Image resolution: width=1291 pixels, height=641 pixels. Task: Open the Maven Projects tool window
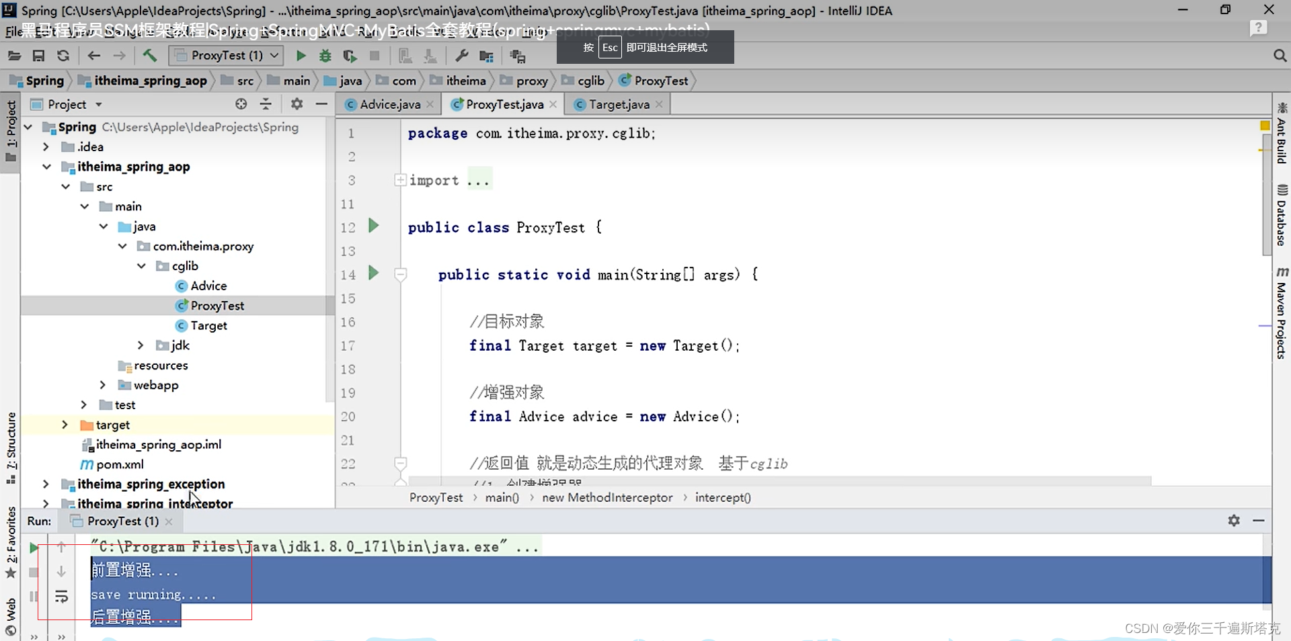[1282, 312]
